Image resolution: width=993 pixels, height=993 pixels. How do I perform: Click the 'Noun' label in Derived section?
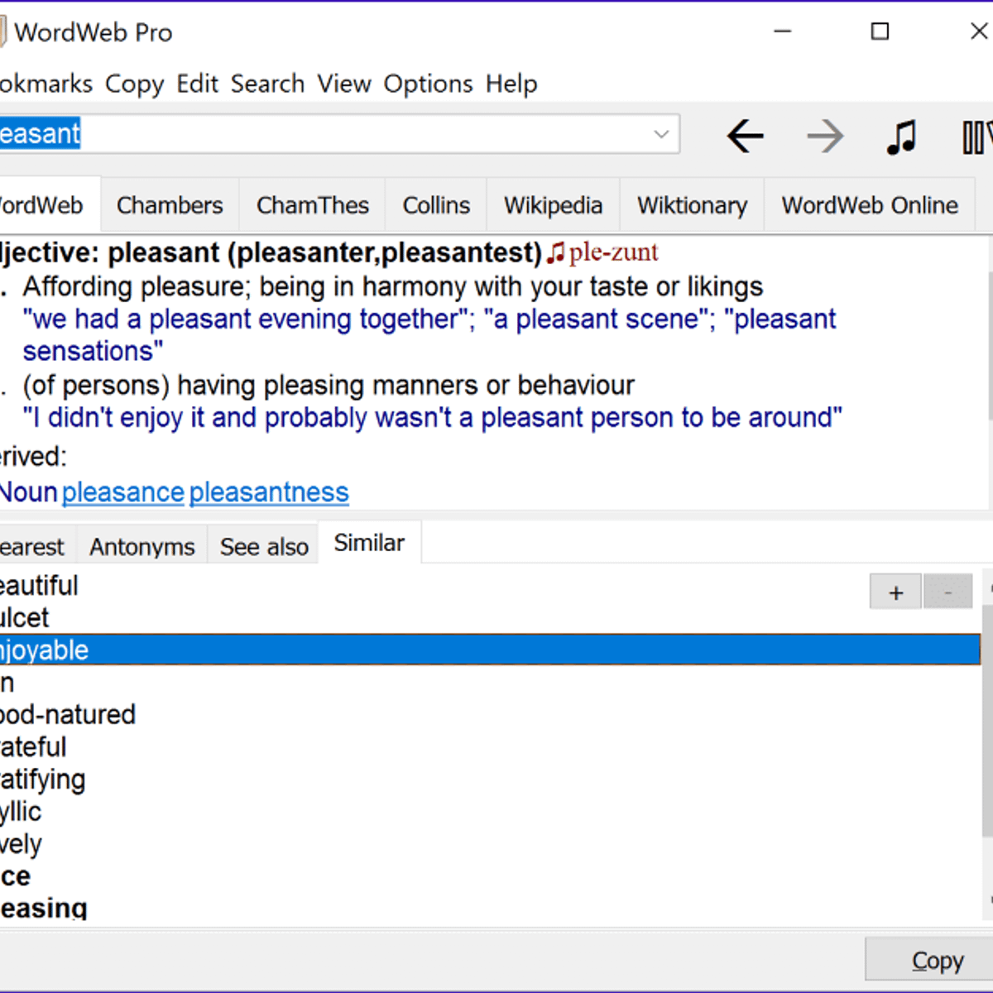pos(28,492)
